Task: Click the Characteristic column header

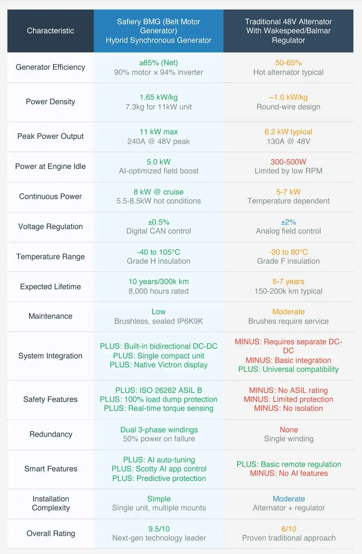Action: click(x=50, y=31)
